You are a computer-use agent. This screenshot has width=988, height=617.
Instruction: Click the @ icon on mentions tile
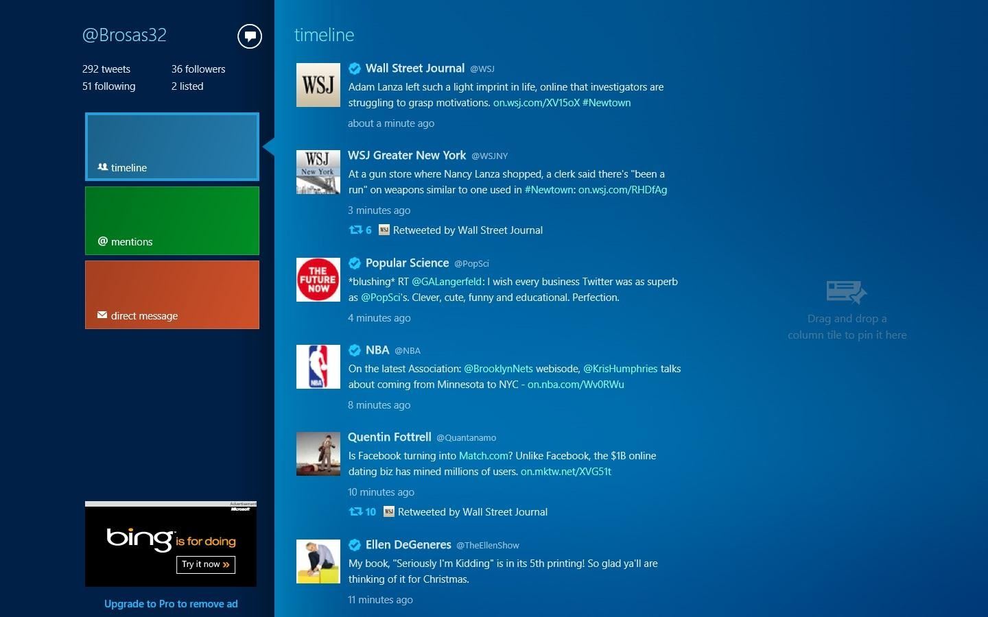pos(103,241)
